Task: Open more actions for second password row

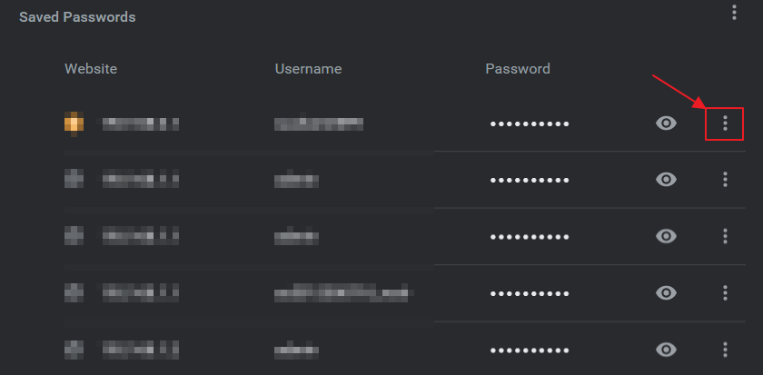Action: [725, 180]
